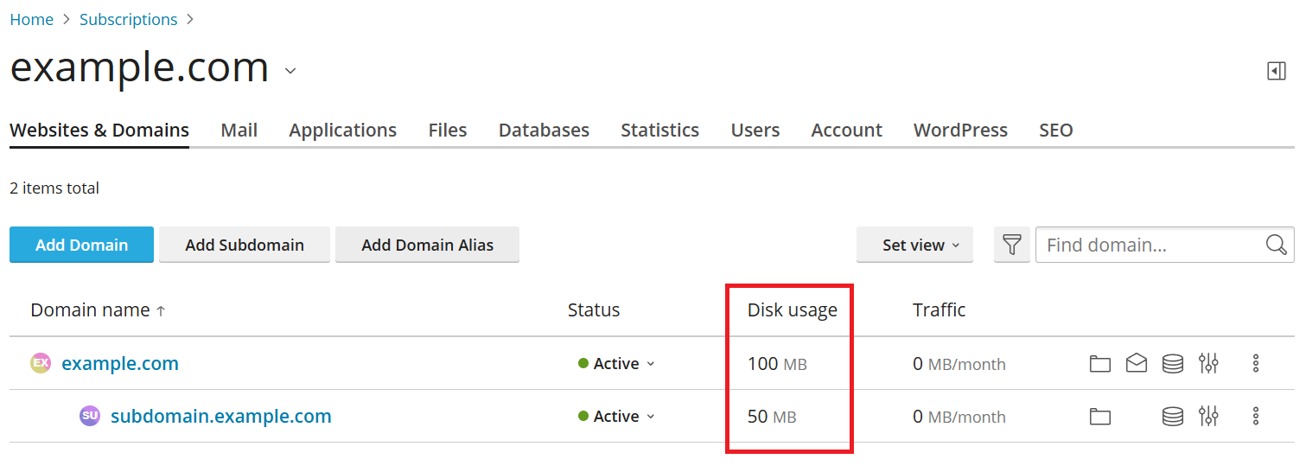Expand the Set view dropdown
This screenshot has height=472, width=1312.
(x=914, y=245)
